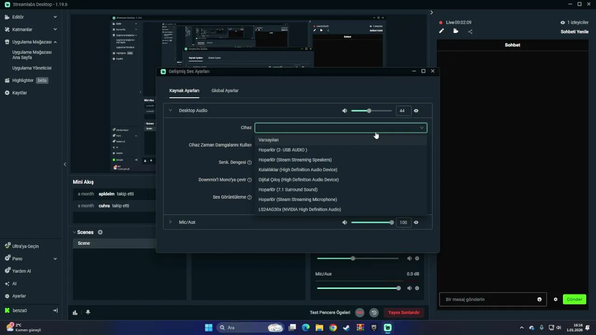
Task: Click Sohbeti Yenile link
Action: coord(575,32)
